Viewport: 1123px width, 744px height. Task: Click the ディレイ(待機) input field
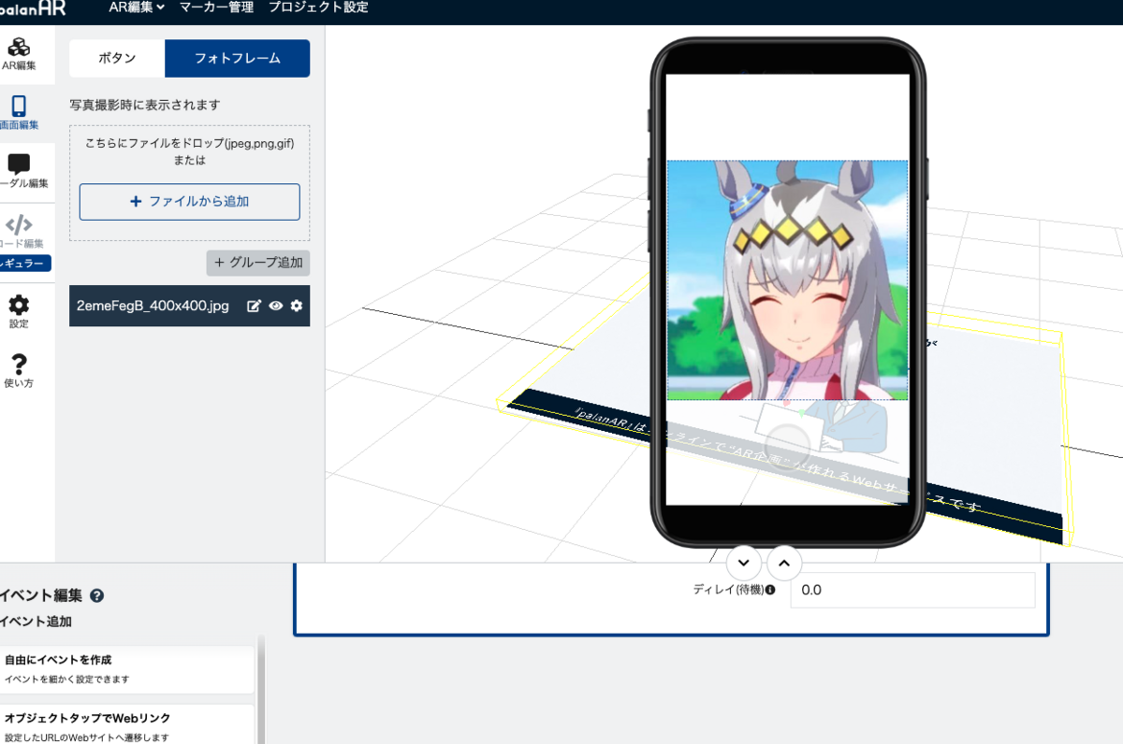[912, 591]
